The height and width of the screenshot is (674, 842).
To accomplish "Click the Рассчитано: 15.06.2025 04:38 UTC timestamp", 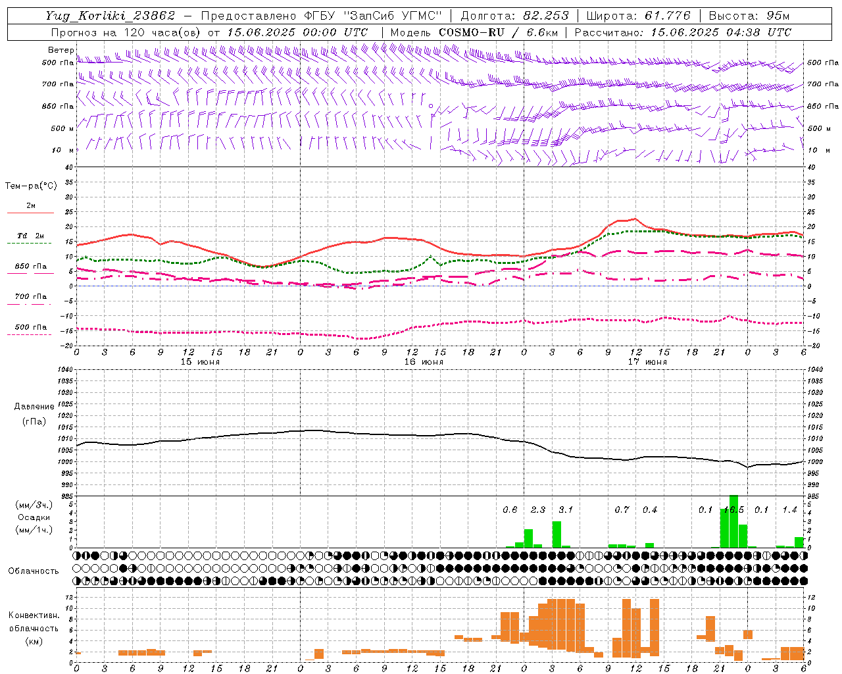I will pyautogui.click(x=683, y=32).
